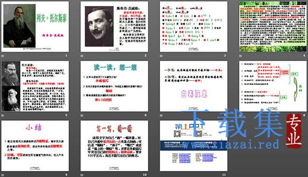Select the 列夫·托尔斯泰 title slide thumbnail
Screen dimensions: 308x177
(35, 27)
